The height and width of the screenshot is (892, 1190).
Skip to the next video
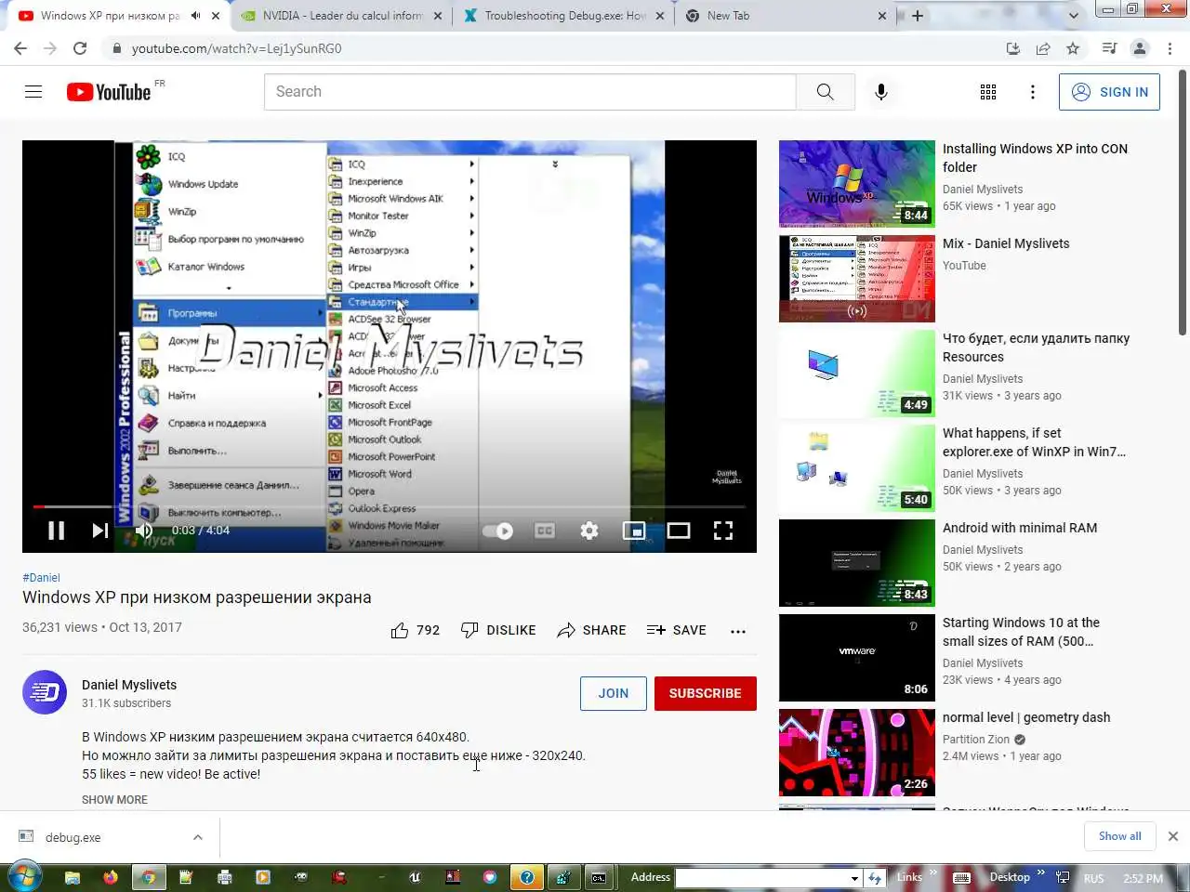tap(99, 531)
